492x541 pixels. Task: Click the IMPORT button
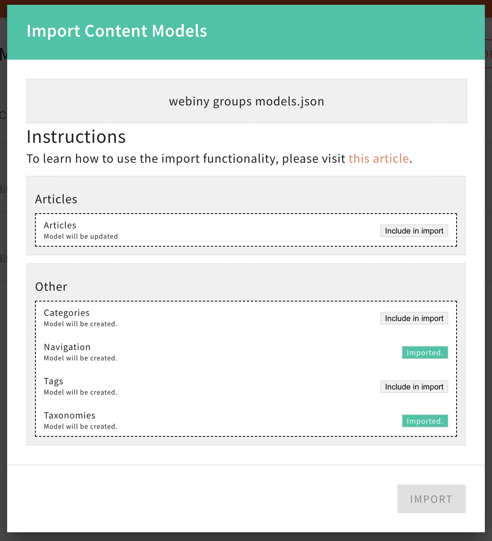(431, 499)
